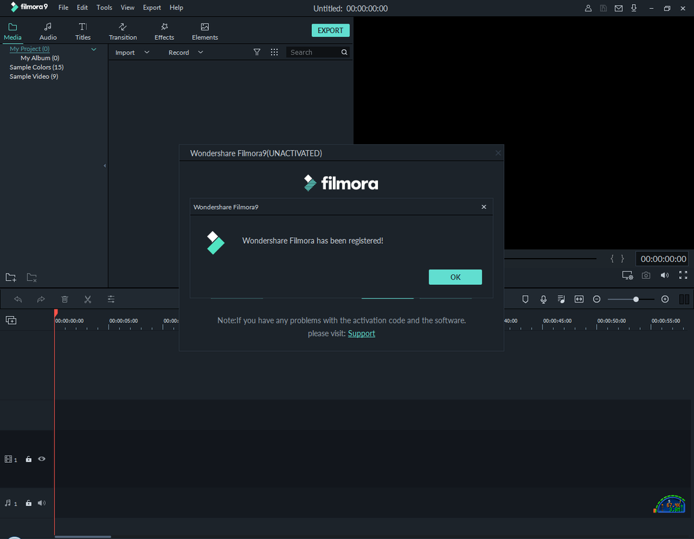Image resolution: width=694 pixels, height=539 pixels.
Task: Click the timeline playhead marker
Action: point(56,313)
